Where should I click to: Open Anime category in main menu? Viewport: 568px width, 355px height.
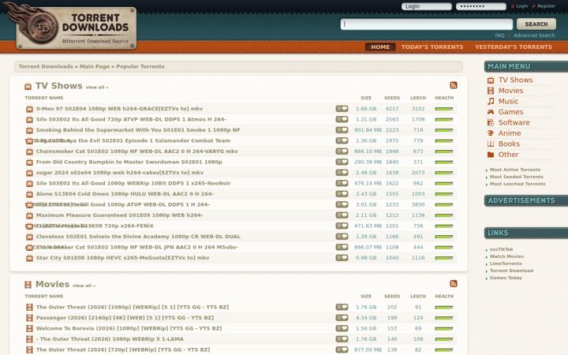[510, 133]
